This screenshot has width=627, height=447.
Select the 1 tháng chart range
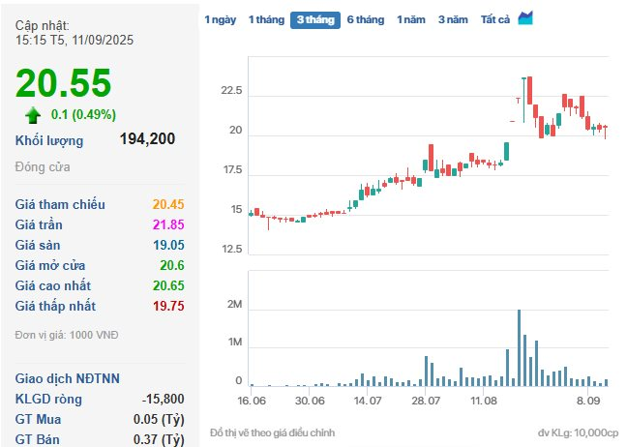coord(267,19)
